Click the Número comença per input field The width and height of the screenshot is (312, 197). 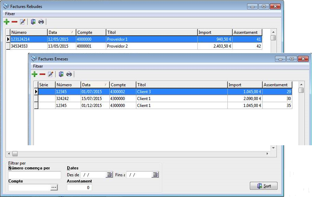(x=35, y=175)
